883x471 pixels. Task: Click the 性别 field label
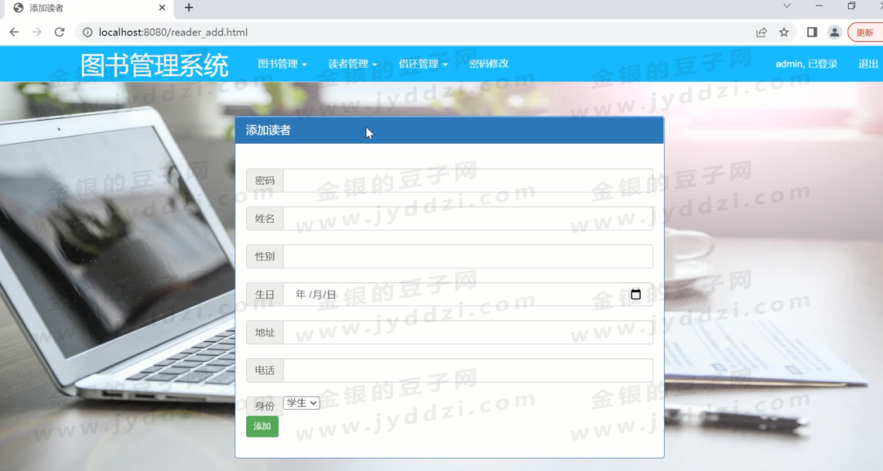click(x=265, y=256)
